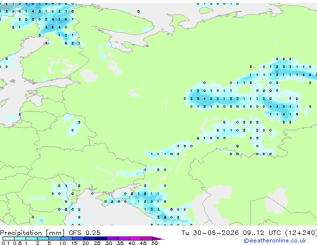This screenshot has height=245, width=317.
Task: Click the '50' legend scale value
Action: [155, 243]
